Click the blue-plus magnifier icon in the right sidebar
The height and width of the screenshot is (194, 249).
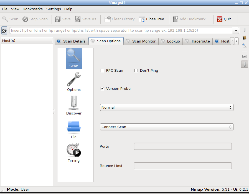coord(245,46)
